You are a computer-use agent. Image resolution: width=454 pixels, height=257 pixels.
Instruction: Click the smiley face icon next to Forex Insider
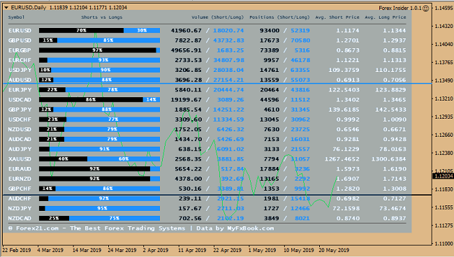click(x=425, y=8)
